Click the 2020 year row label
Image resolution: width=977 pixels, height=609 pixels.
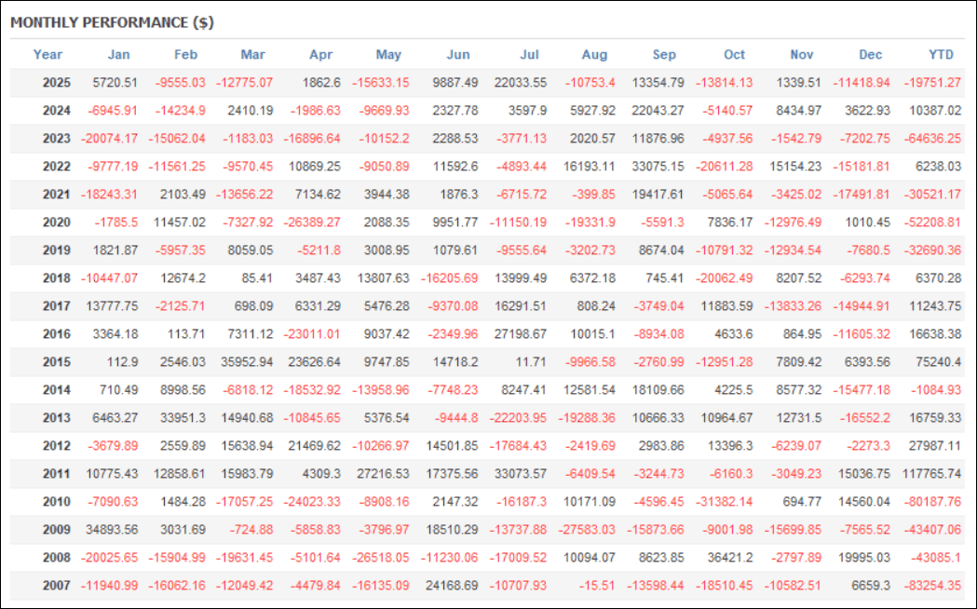(x=58, y=223)
